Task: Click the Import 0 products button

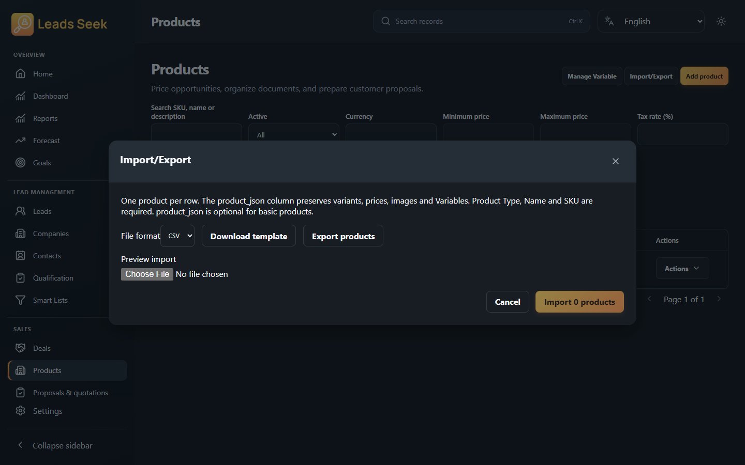Action: [579, 302]
